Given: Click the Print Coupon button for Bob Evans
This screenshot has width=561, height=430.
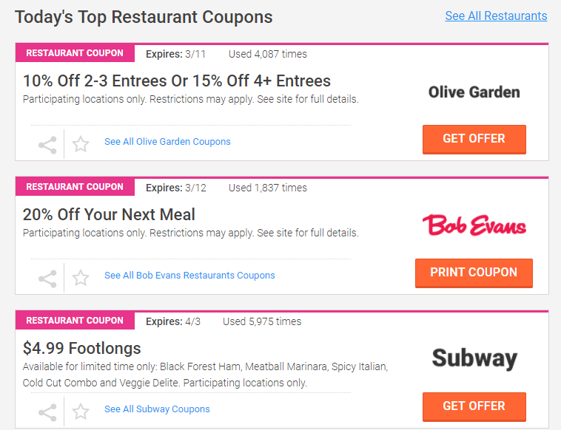Looking at the screenshot, I should pyautogui.click(x=474, y=273).
